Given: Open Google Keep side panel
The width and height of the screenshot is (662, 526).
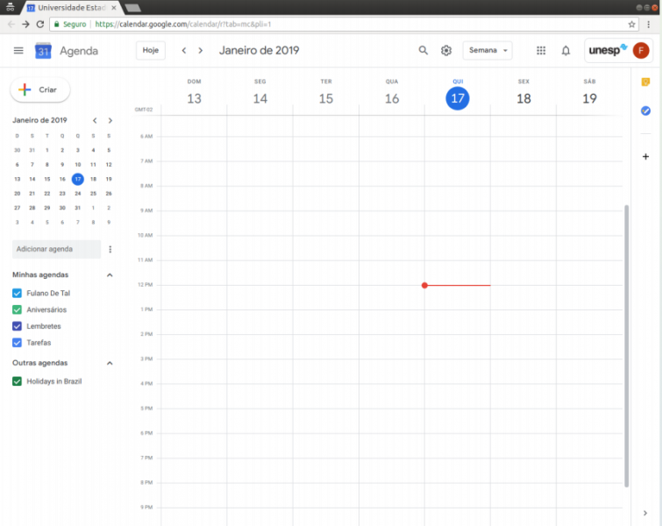Looking at the screenshot, I should (x=645, y=82).
